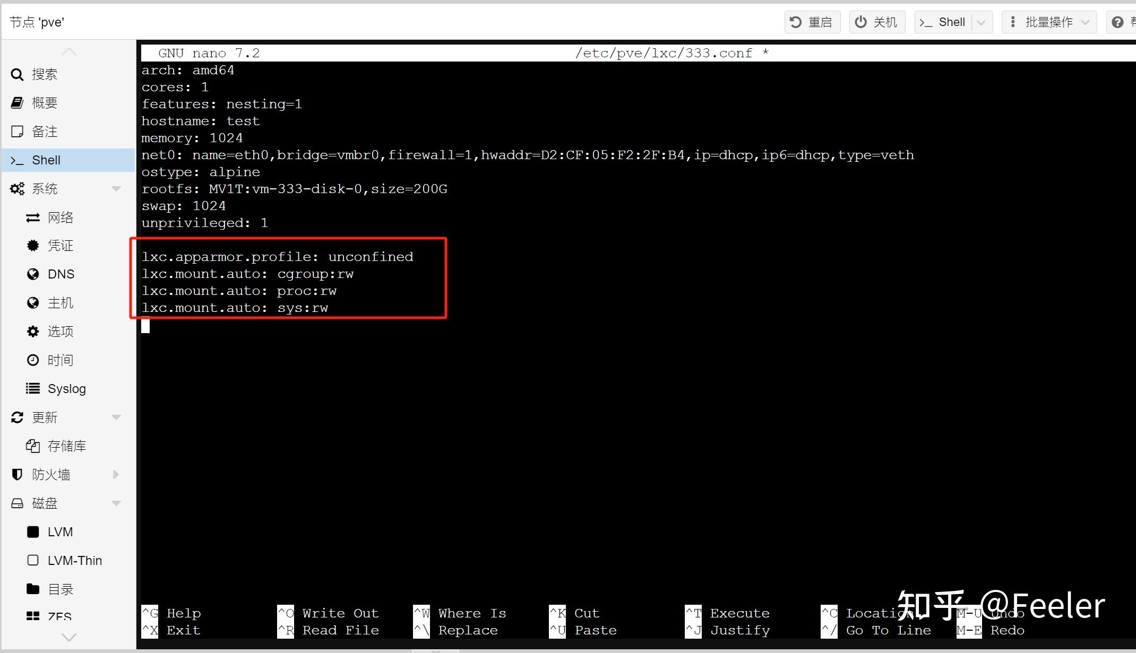Image resolution: width=1136 pixels, height=653 pixels.
Task: Click the 主机 hosts globe icon
Action: pos(32,302)
